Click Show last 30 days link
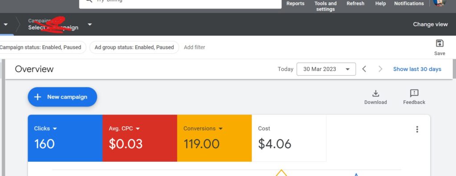The width and height of the screenshot is (456, 176). point(417,69)
